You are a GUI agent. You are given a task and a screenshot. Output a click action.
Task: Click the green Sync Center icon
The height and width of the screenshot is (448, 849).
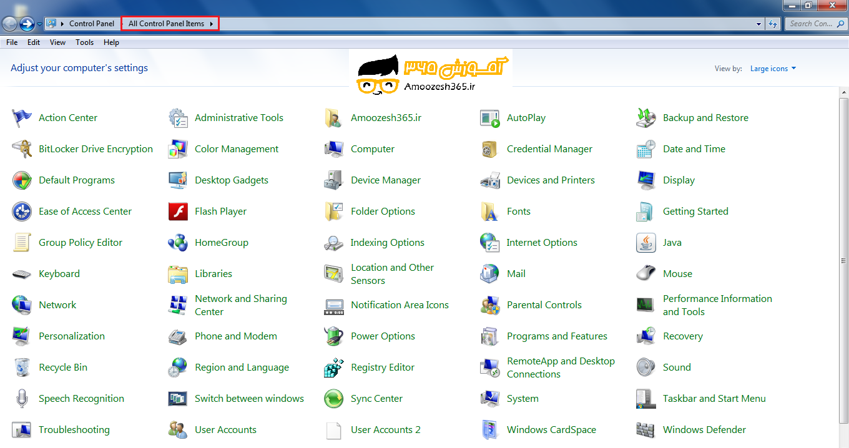pos(334,399)
